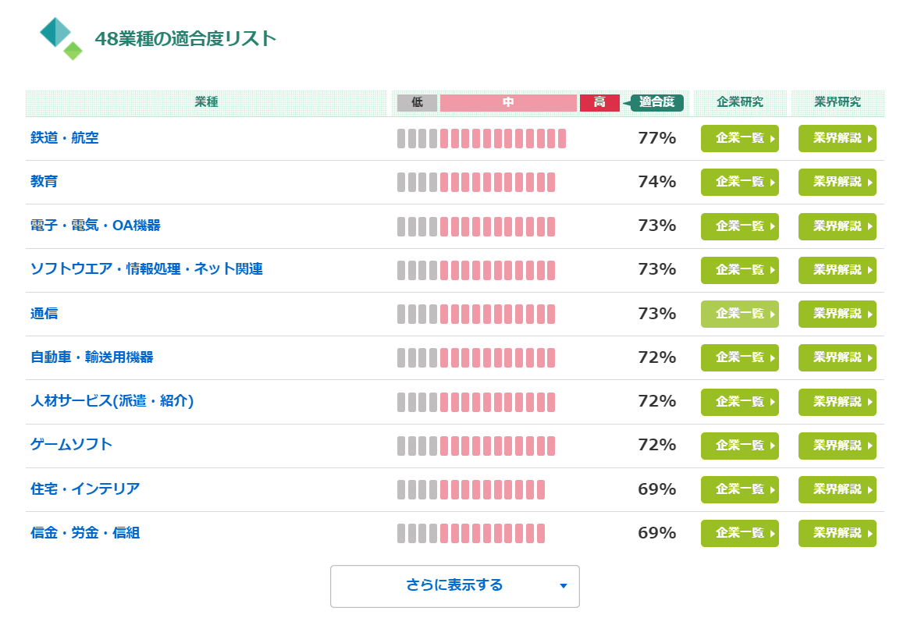Open the さらに表示する expander to show more industries

coord(455,586)
